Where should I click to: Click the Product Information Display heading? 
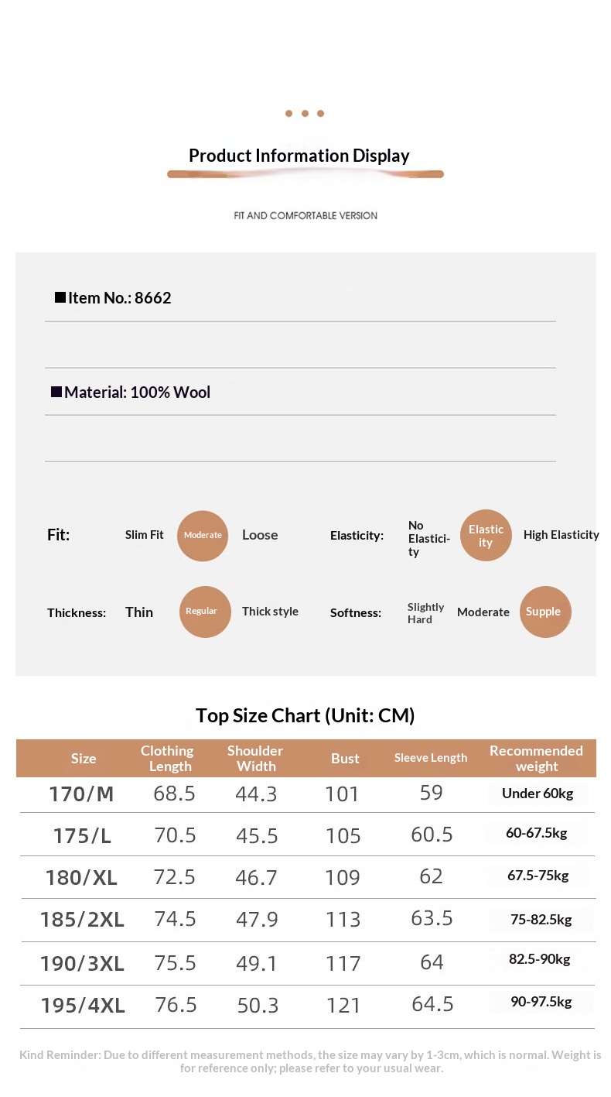click(299, 156)
